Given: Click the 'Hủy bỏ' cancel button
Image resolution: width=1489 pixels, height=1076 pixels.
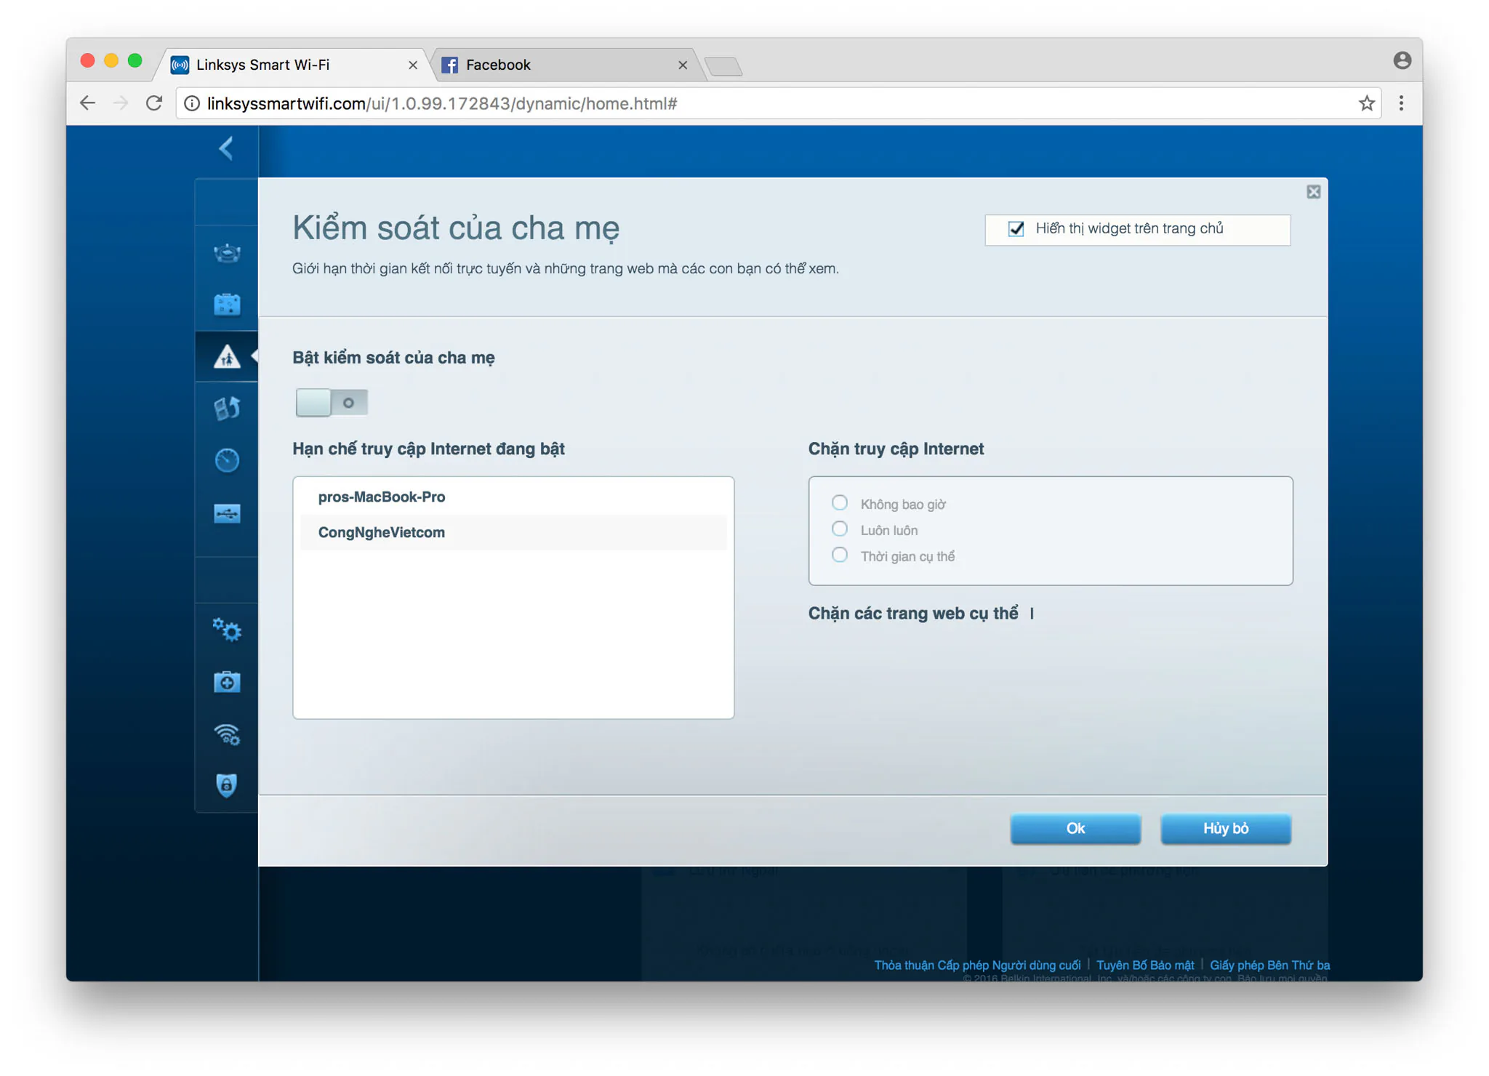Looking at the screenshot, I should 1226,828.
